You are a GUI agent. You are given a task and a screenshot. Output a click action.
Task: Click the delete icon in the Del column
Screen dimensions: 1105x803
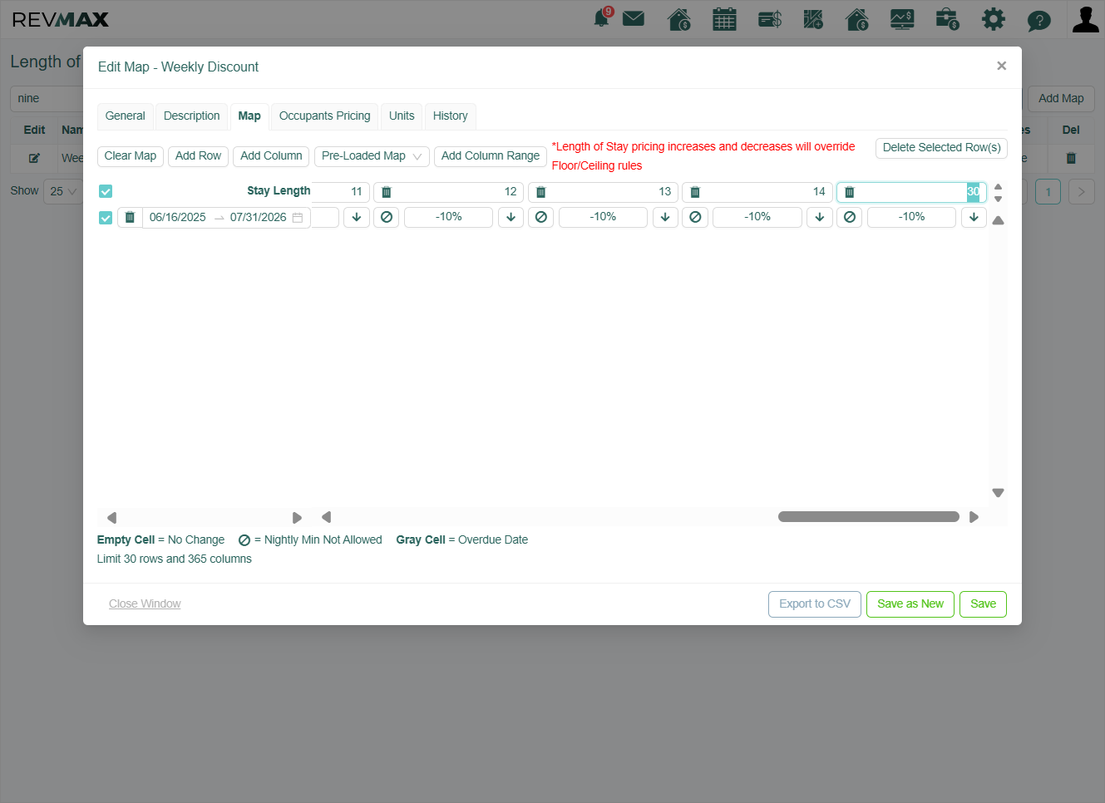(x=1071, y=158)
